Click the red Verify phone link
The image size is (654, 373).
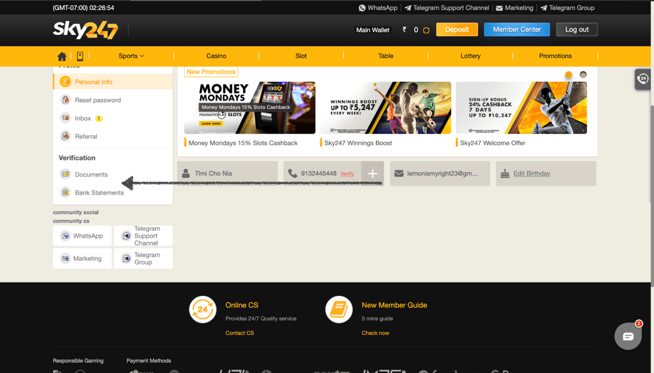point(347,174)
